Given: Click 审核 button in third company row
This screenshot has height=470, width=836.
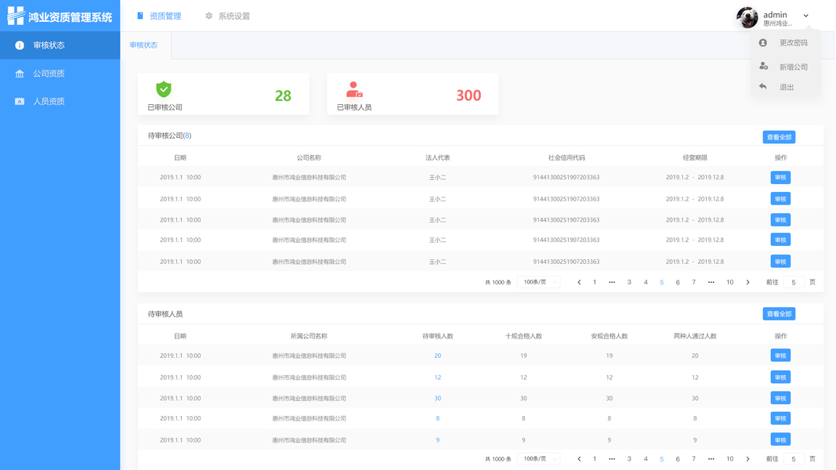Looking at the screenshot, I should tap(780, 219).
